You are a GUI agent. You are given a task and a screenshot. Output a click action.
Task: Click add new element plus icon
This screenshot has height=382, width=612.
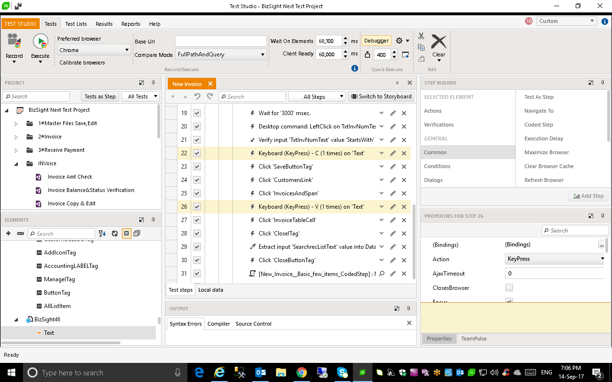[x=8, y=233]
